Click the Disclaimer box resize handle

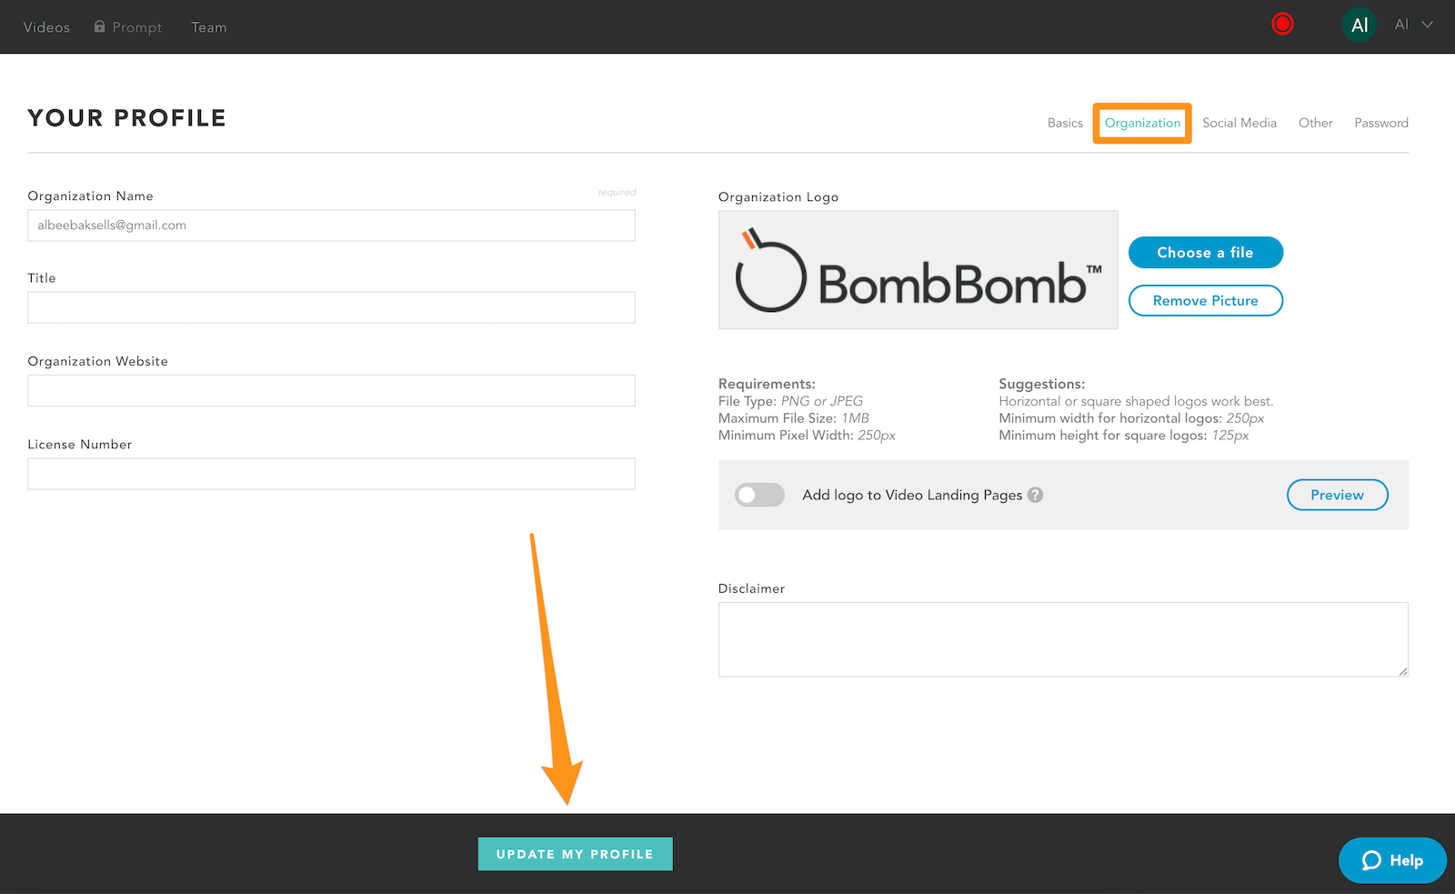coord(1403,671)
